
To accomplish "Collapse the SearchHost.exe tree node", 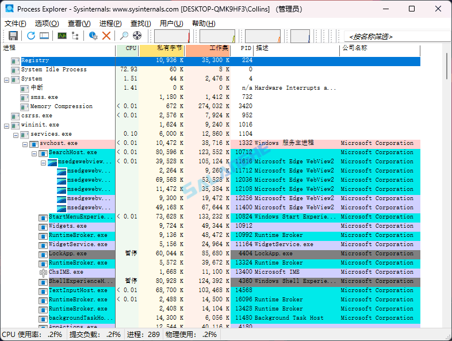I will tap(35, 154).
